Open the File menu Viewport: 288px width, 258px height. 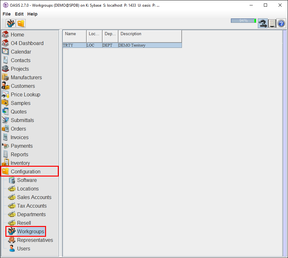[x=7, y=14]
